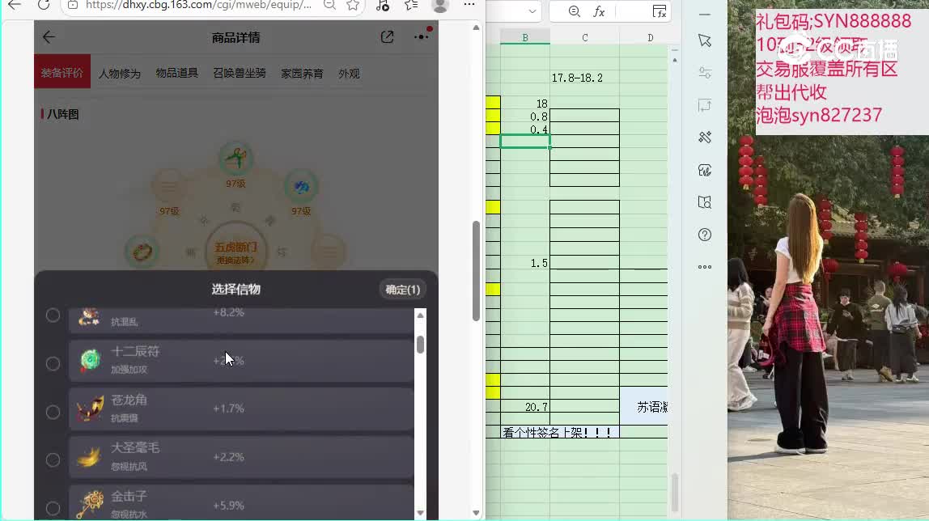Click the browser back arrow
The width and height of the screenshot is (929, 521).
pos(15,5)
